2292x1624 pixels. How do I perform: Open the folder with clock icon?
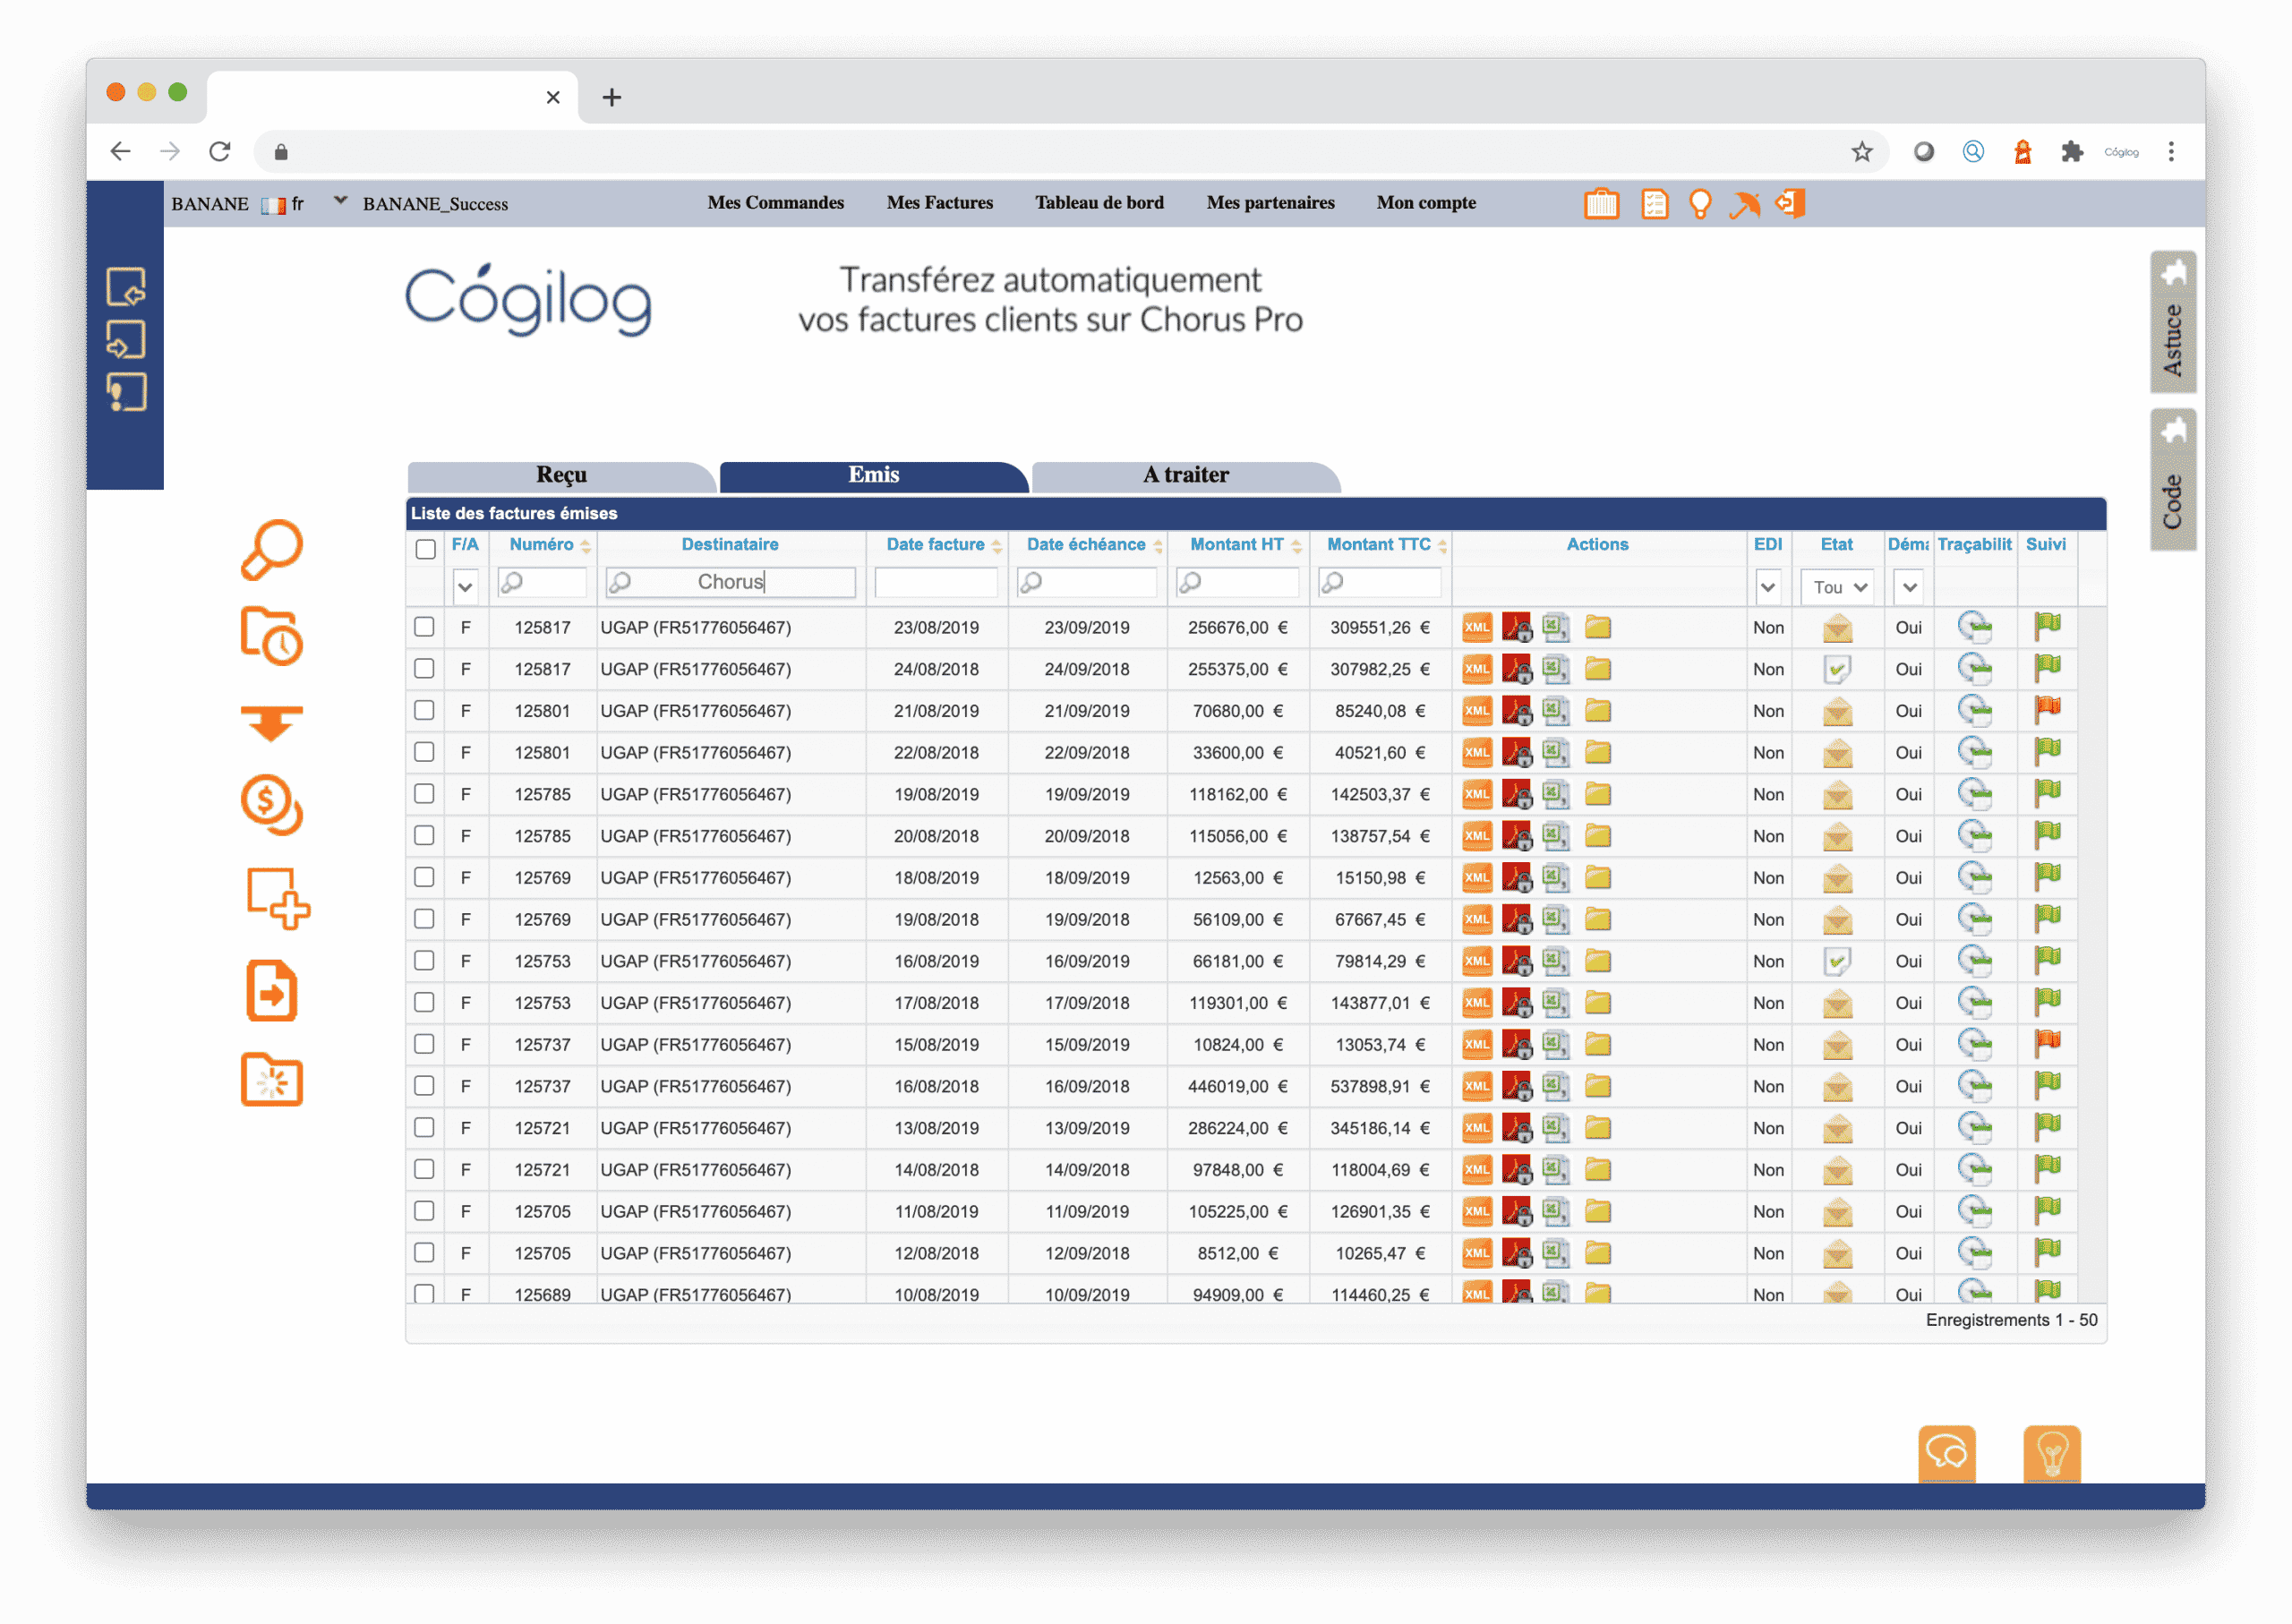click(272, 636)
